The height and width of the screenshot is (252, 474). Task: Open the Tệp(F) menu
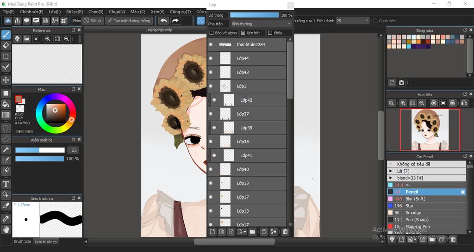coord(8,12)
